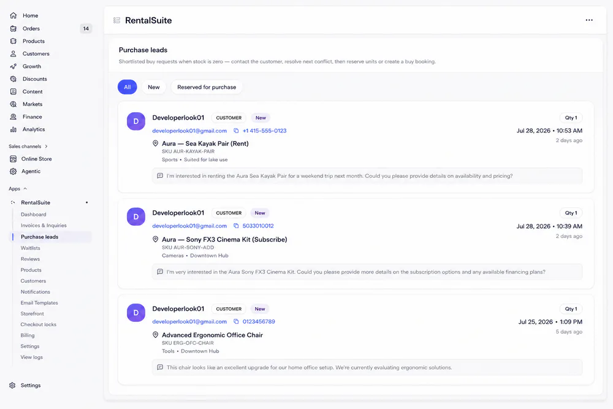Open the three-dot more actions menu
Viewport: 613px width, 409px height.
point(589,20)
